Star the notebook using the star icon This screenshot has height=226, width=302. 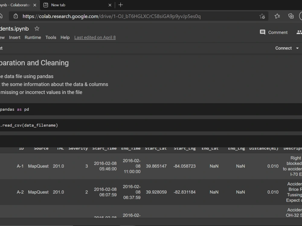pyautogui.click(x=37, y=29)
